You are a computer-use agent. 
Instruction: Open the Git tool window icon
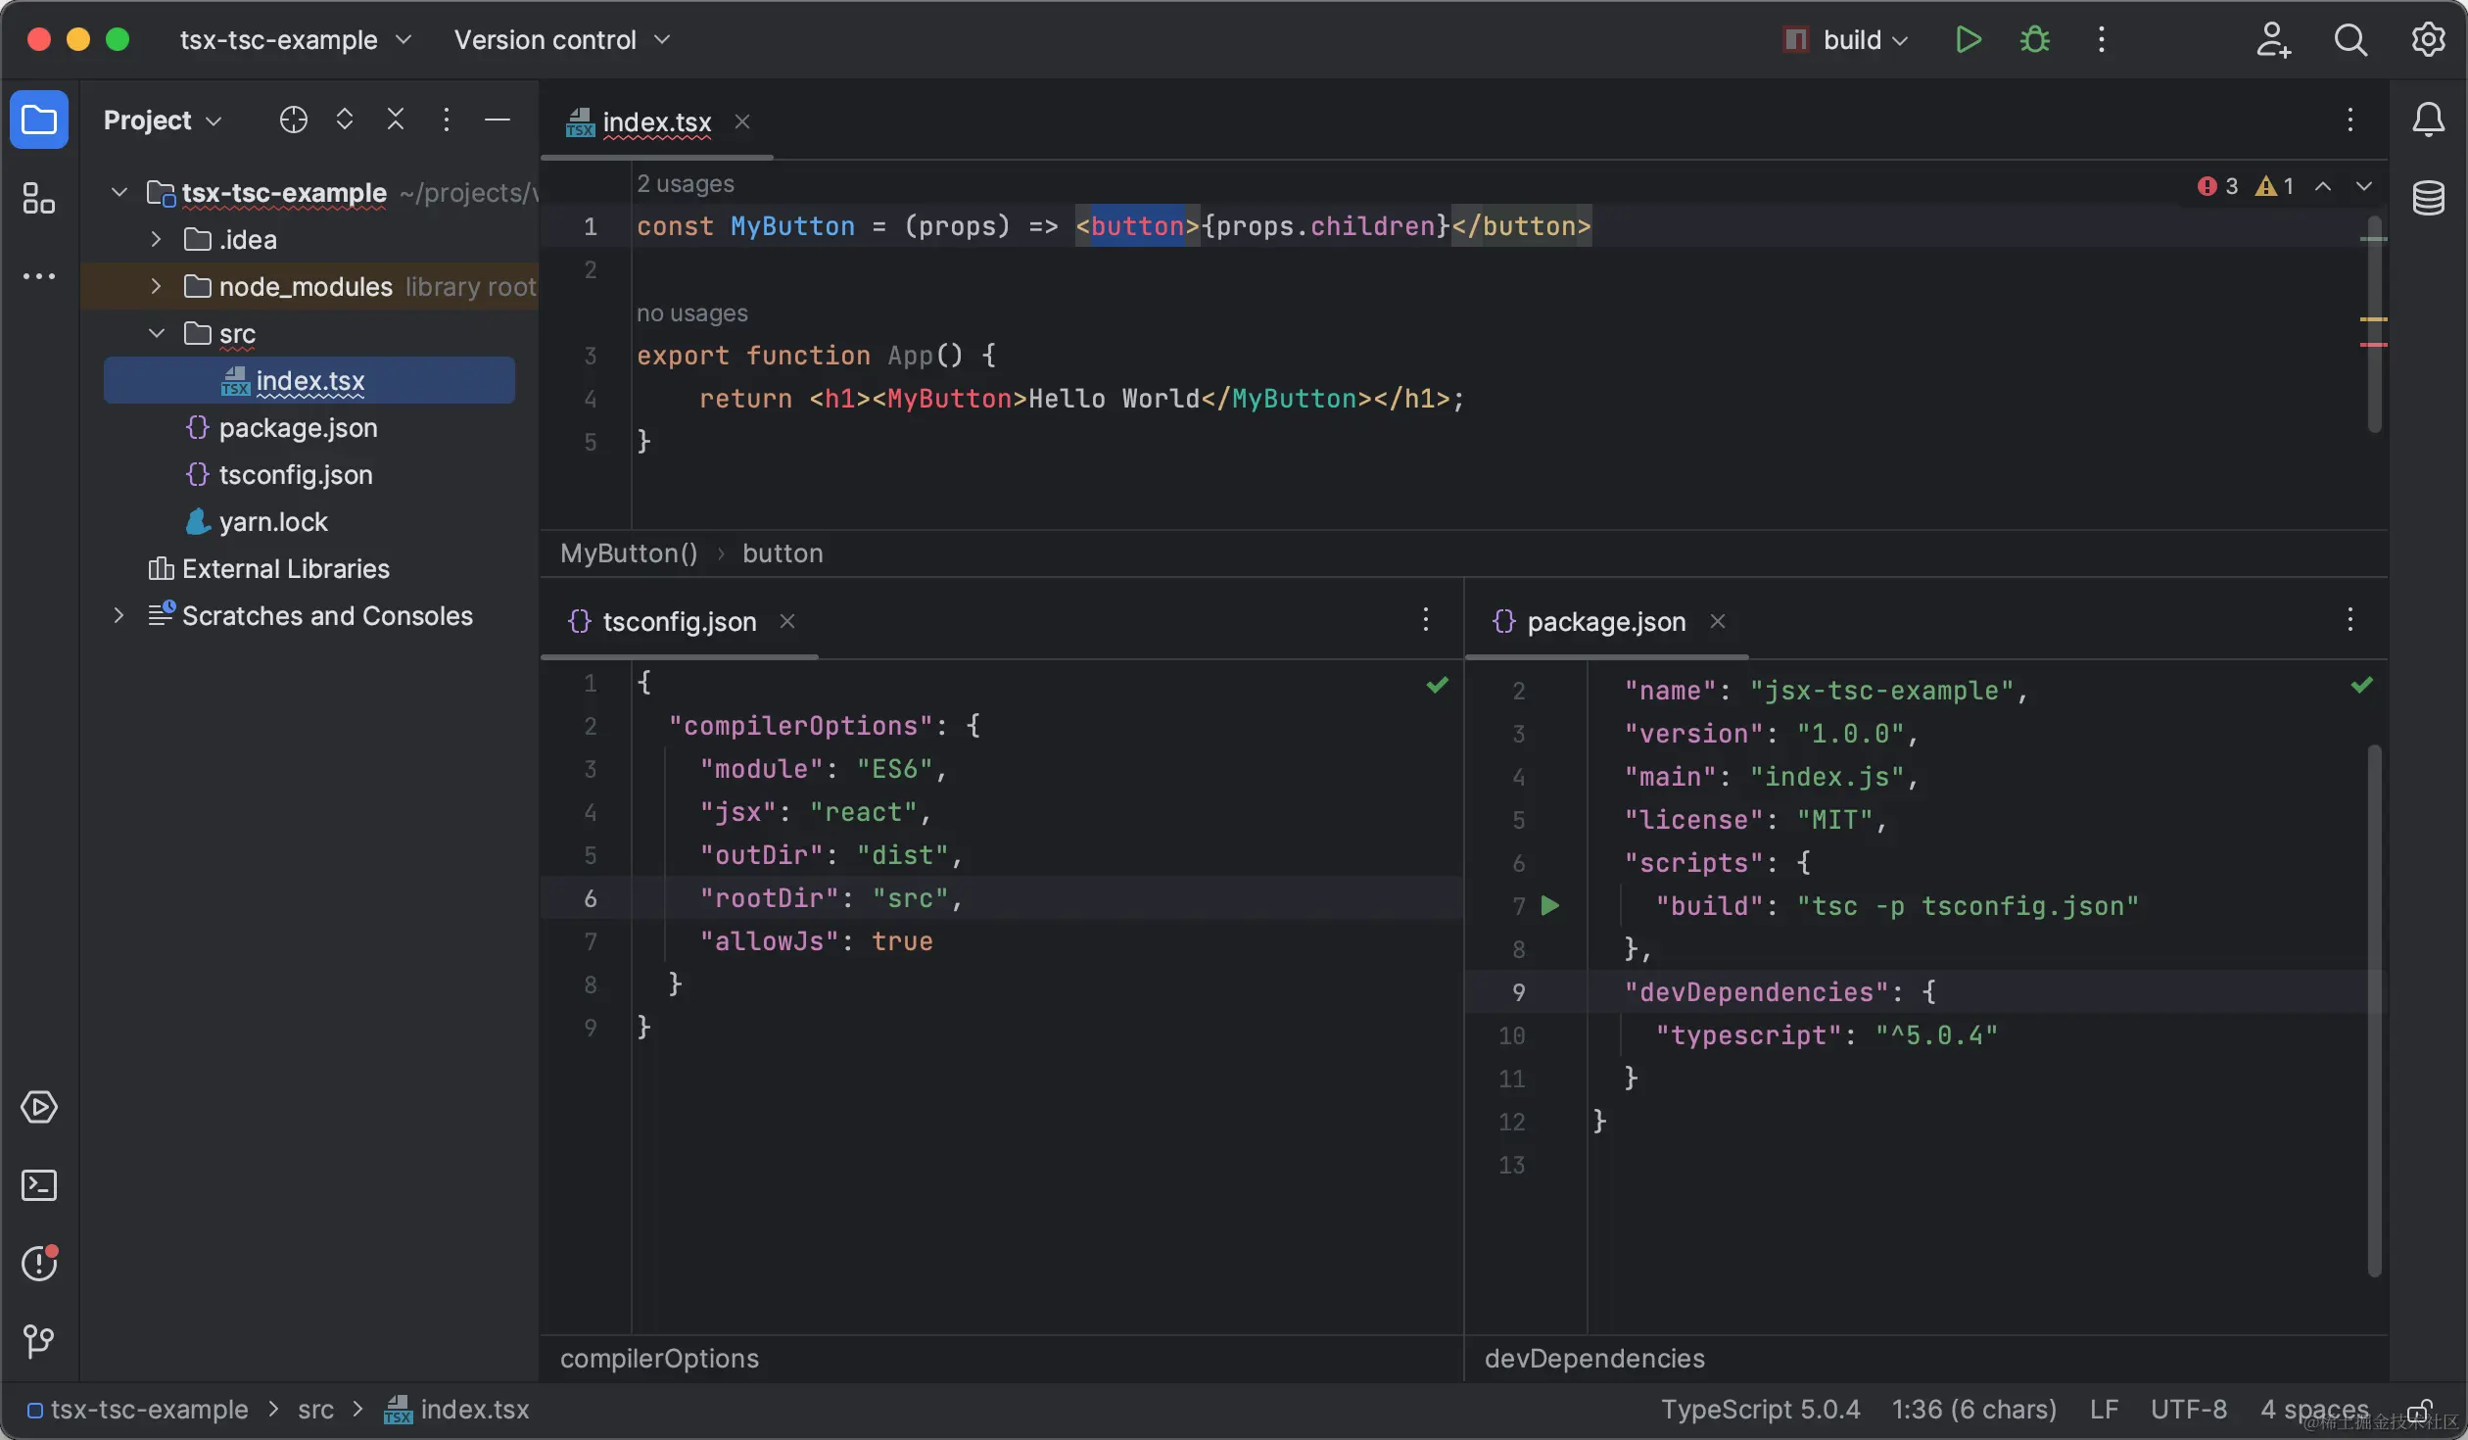pos(39,1340)
